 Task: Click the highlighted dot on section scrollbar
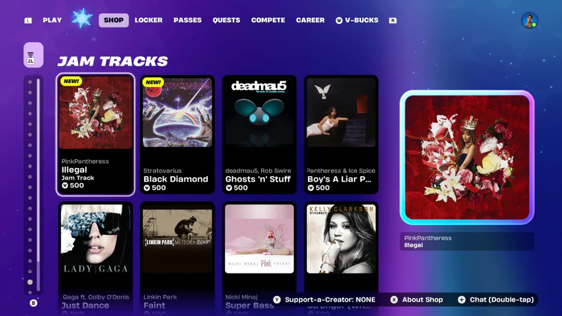click(30, 282)
